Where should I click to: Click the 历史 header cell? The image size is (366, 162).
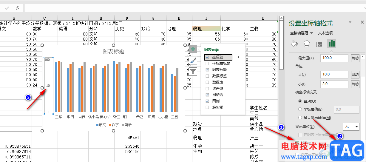(127, 29)
